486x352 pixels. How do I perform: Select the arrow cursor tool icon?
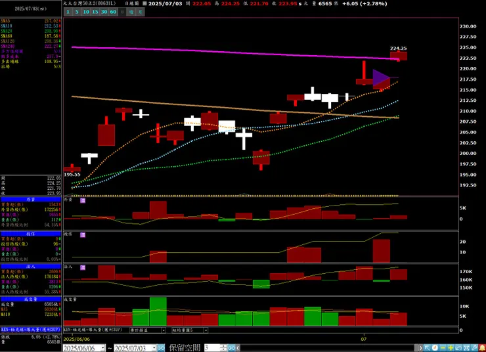pyautogui.click(x=427, y=348)
